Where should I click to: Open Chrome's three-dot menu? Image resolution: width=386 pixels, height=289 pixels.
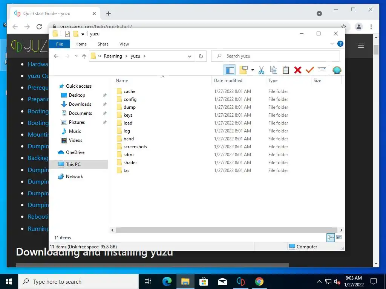371,27
